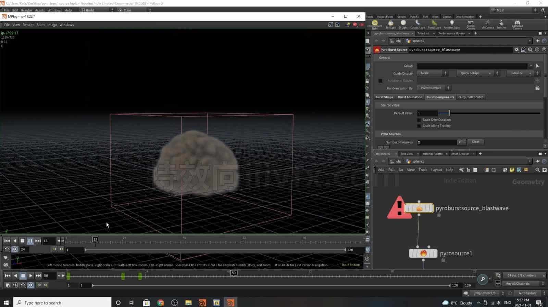Stop playback on the Houdini main timeline
548x307 pixels.
point(23,276)
